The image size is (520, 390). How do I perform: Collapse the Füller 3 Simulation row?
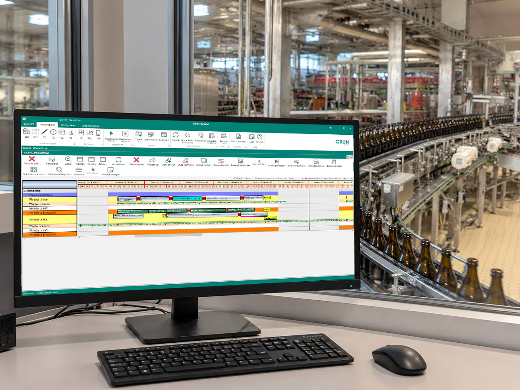tap(30, 234)
